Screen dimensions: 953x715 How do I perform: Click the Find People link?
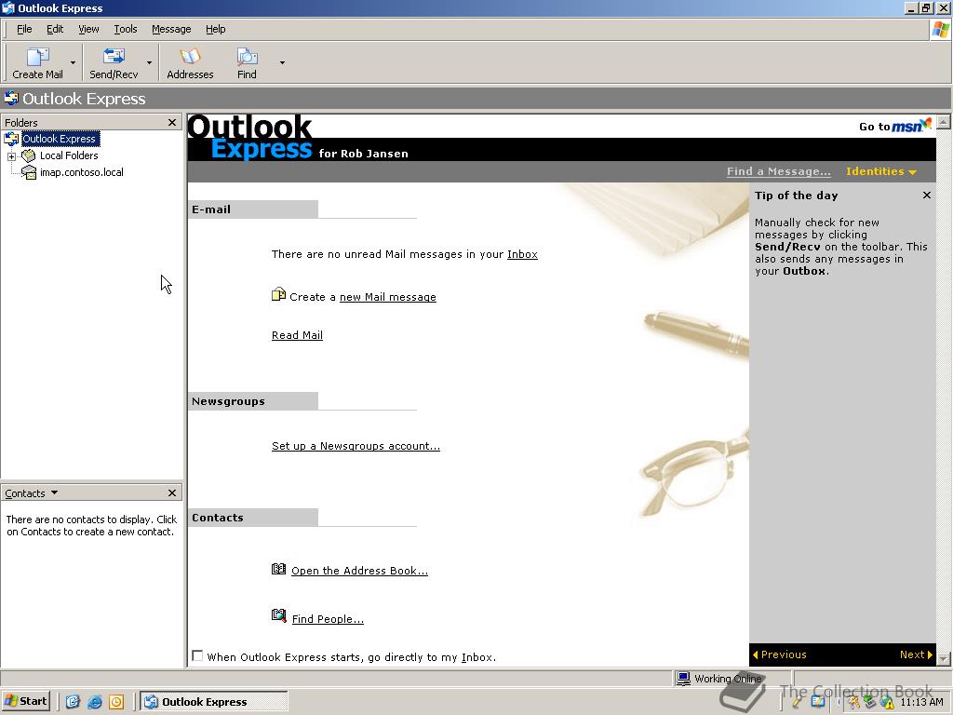point(328,619)
